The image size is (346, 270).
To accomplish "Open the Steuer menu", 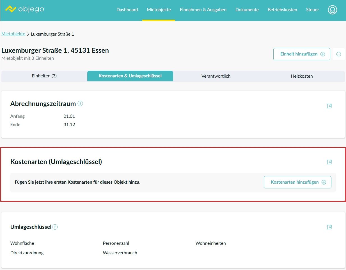I will click(x=312, y=10).
